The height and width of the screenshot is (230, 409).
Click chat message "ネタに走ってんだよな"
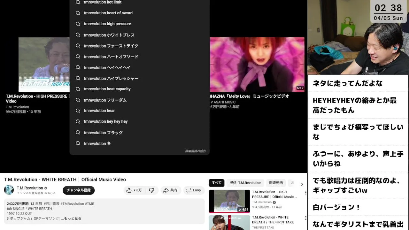pyautogui.click(x=358, y=83)
